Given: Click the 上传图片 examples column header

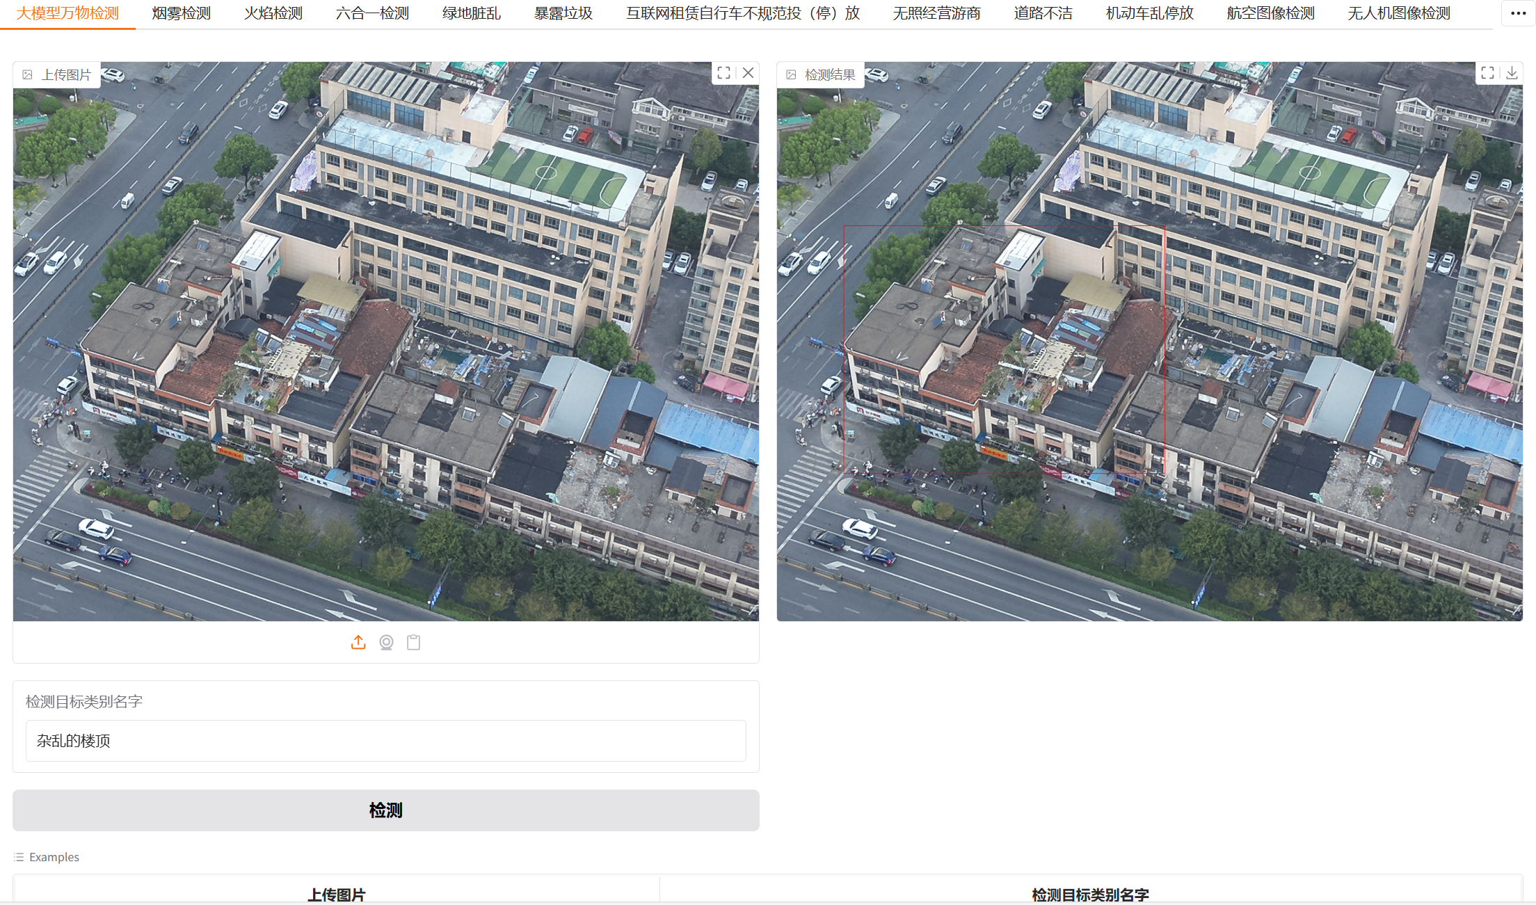Looking at the screenshot, I should [x=337, y=894].
